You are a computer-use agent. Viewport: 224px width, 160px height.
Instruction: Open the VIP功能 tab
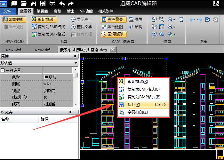[86, 11]
